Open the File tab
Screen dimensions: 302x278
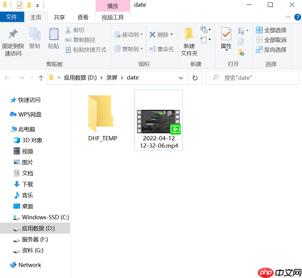11,17
